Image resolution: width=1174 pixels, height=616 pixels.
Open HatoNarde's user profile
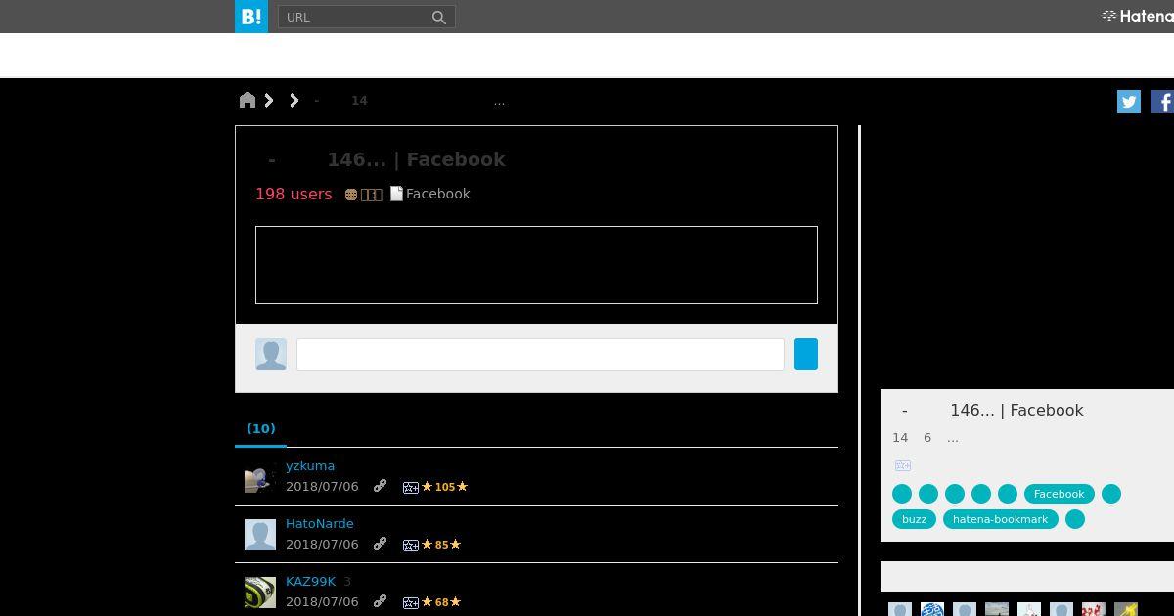(x=320, y=524)
